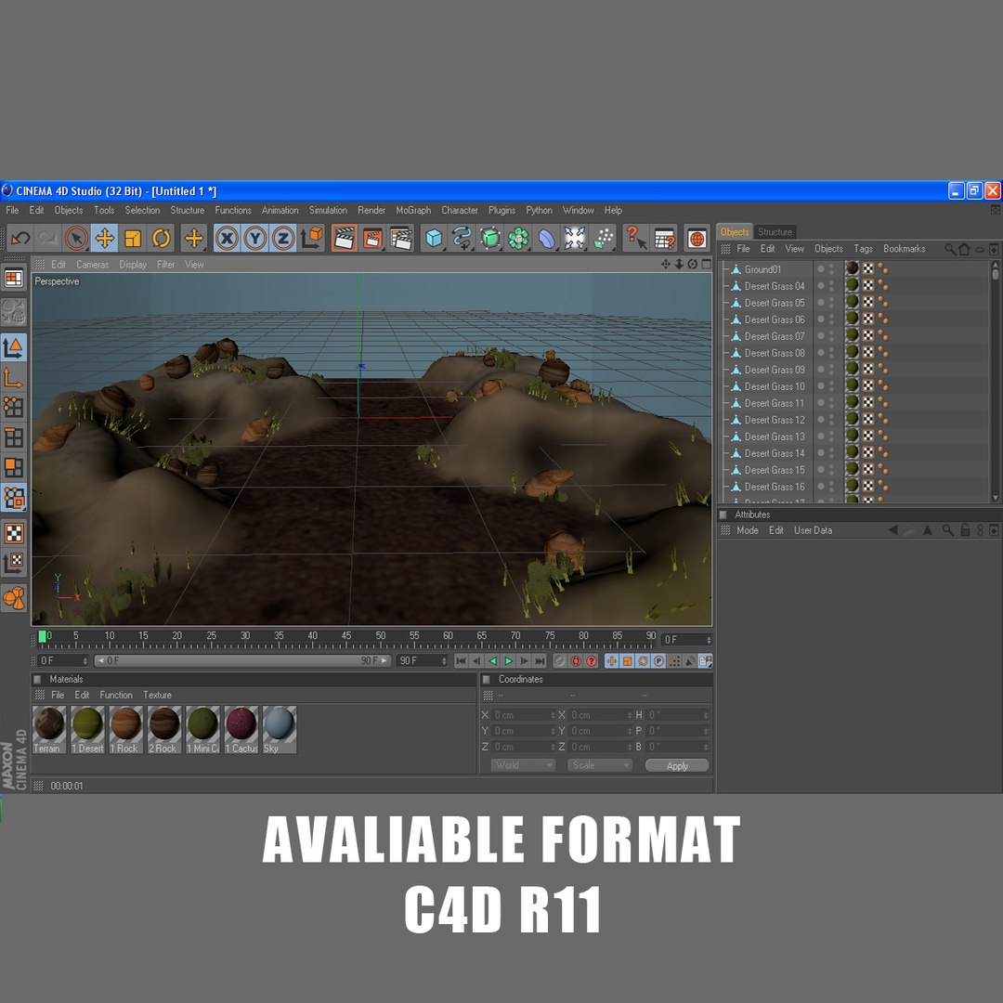This screenshot has height=1003, width=1003.
Task: Open the Scale mode dropdown
Action: 599,765
